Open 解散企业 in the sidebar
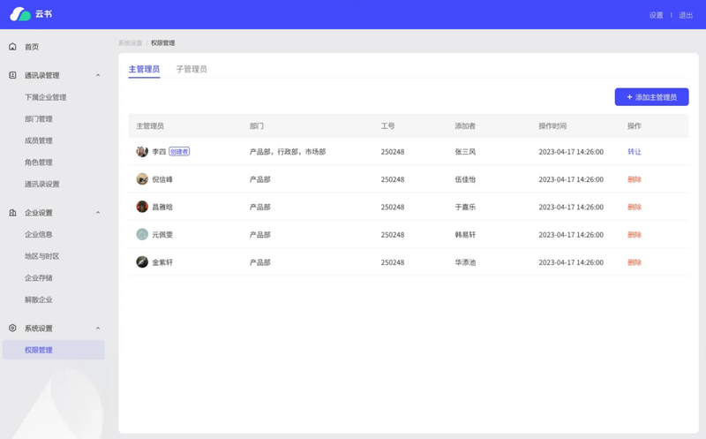Screen dimensions: 706x439 [39, 299]
